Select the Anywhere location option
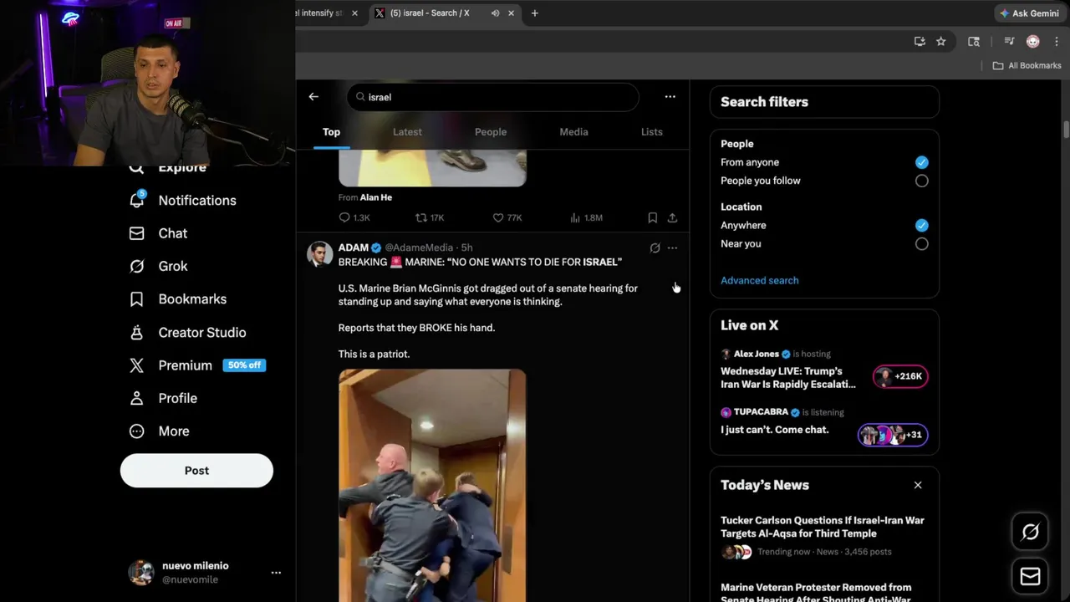Viewport: 1070px width, 602px height. (x=921, y=225)
